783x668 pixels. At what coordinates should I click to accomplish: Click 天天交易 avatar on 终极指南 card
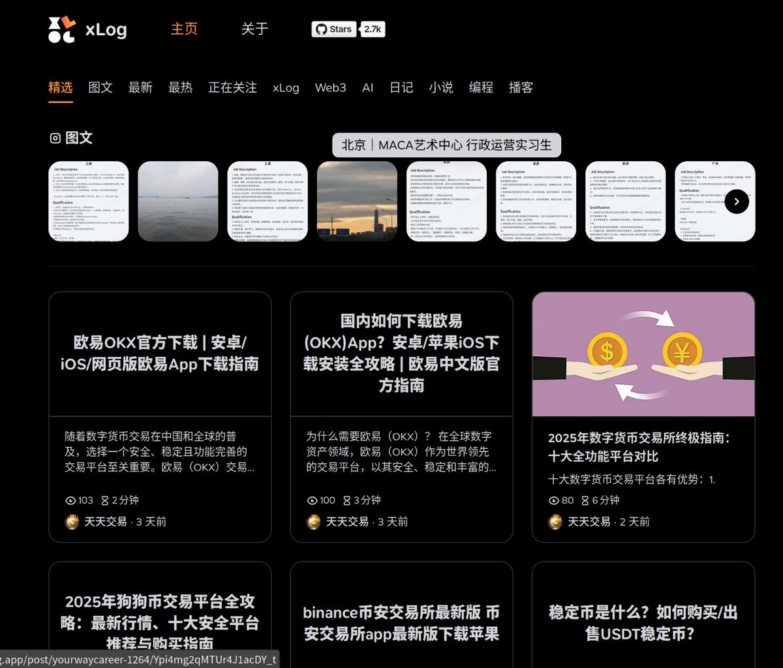(x=555, y=521)
